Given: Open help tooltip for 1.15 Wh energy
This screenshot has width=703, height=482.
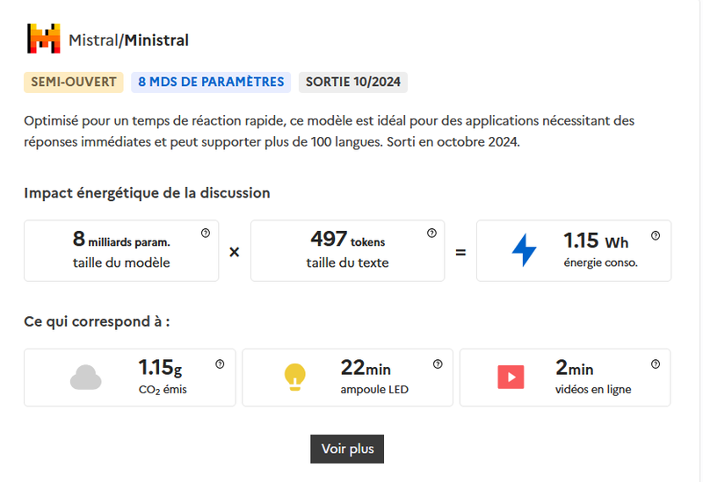Looking at the screenshot, I should pyautogui.click(x=656, y=235).
